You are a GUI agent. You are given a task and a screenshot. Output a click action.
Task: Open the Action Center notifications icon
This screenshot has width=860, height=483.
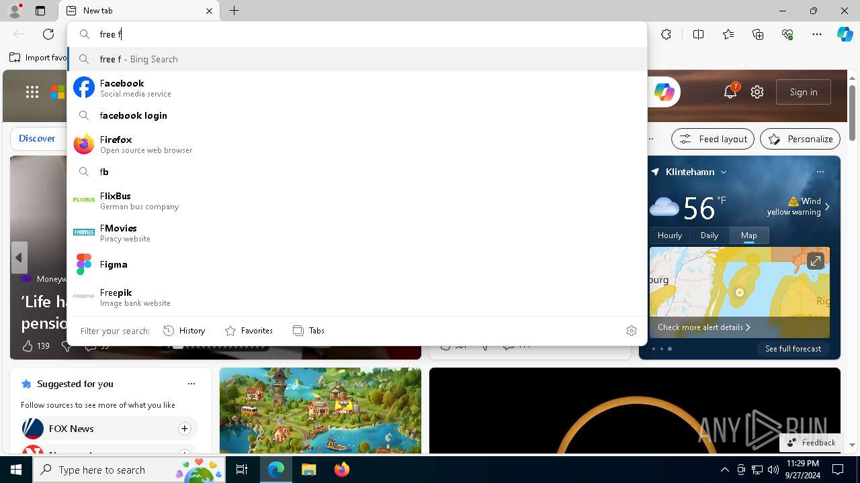838,470
